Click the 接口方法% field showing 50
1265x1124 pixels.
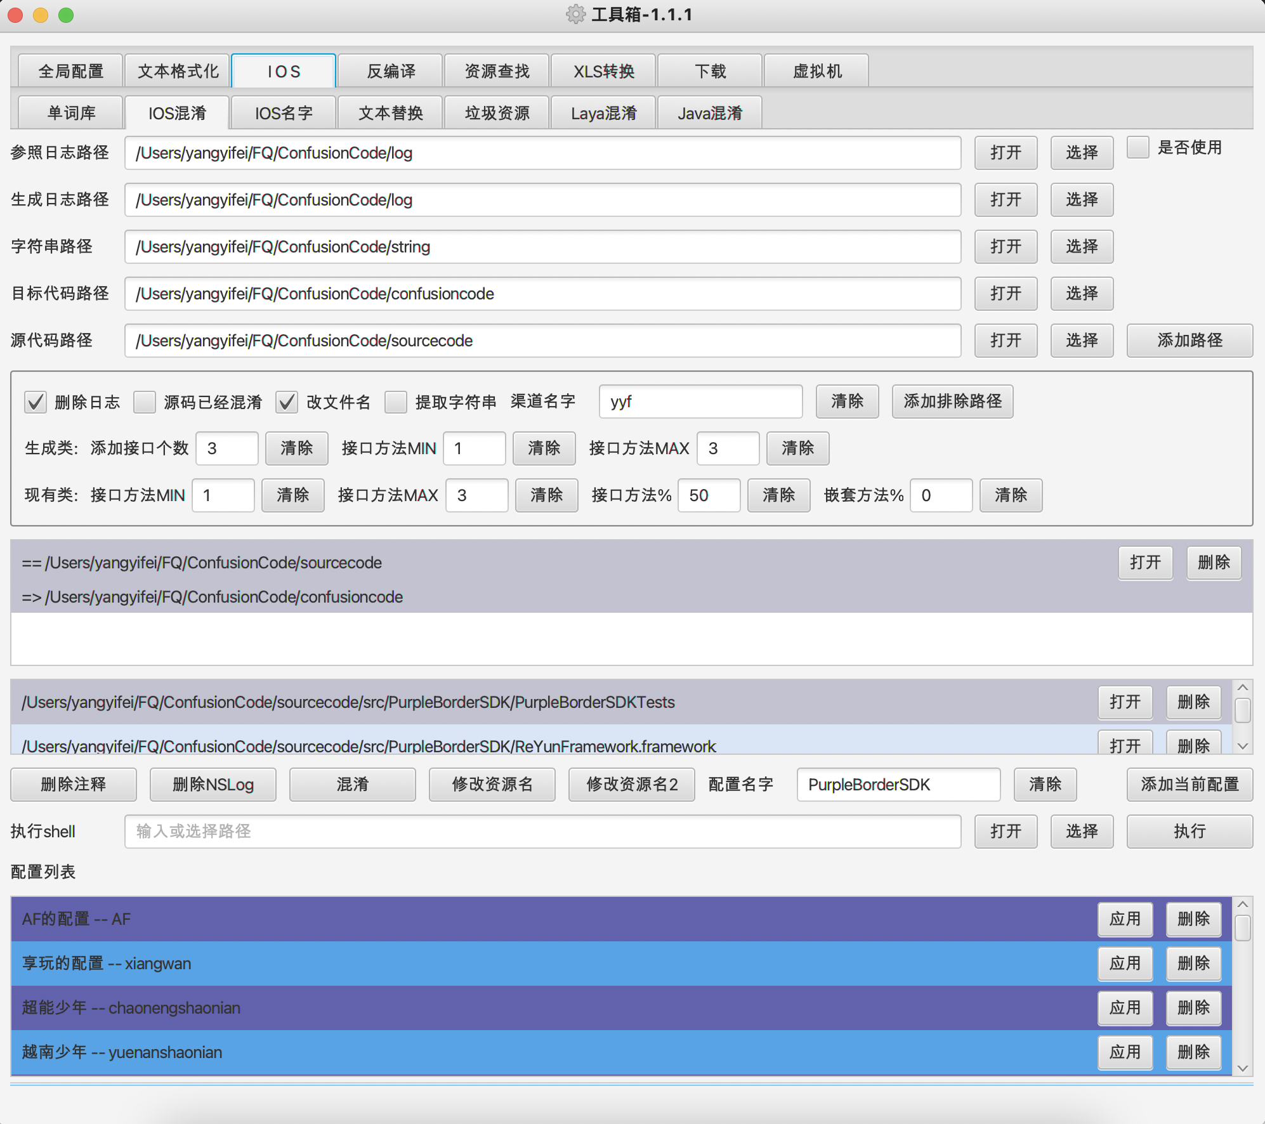pos(709,495)
